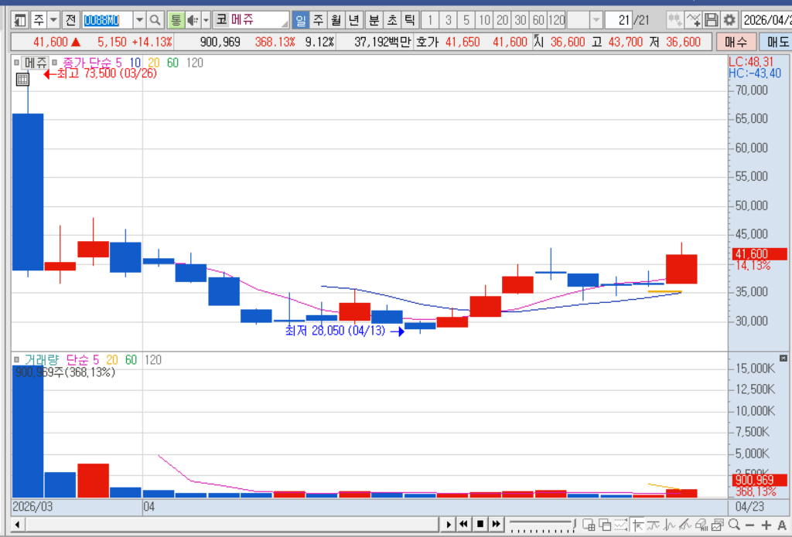Click the save chart floppy disk icon

tap(712, 20)
